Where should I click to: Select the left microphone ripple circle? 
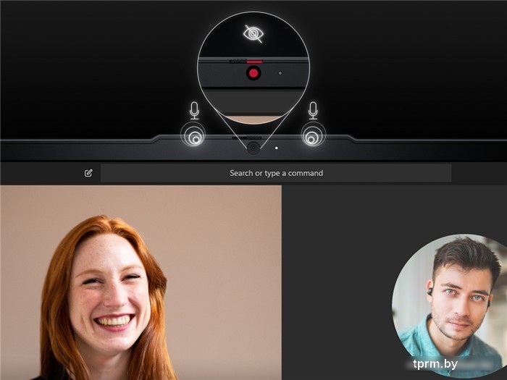tap(193, 135)
